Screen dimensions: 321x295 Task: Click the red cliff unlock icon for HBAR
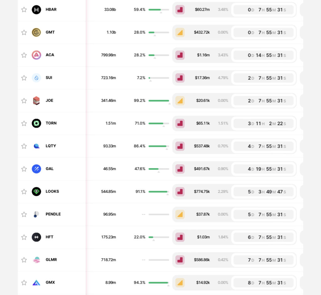(x=180, y=10)
